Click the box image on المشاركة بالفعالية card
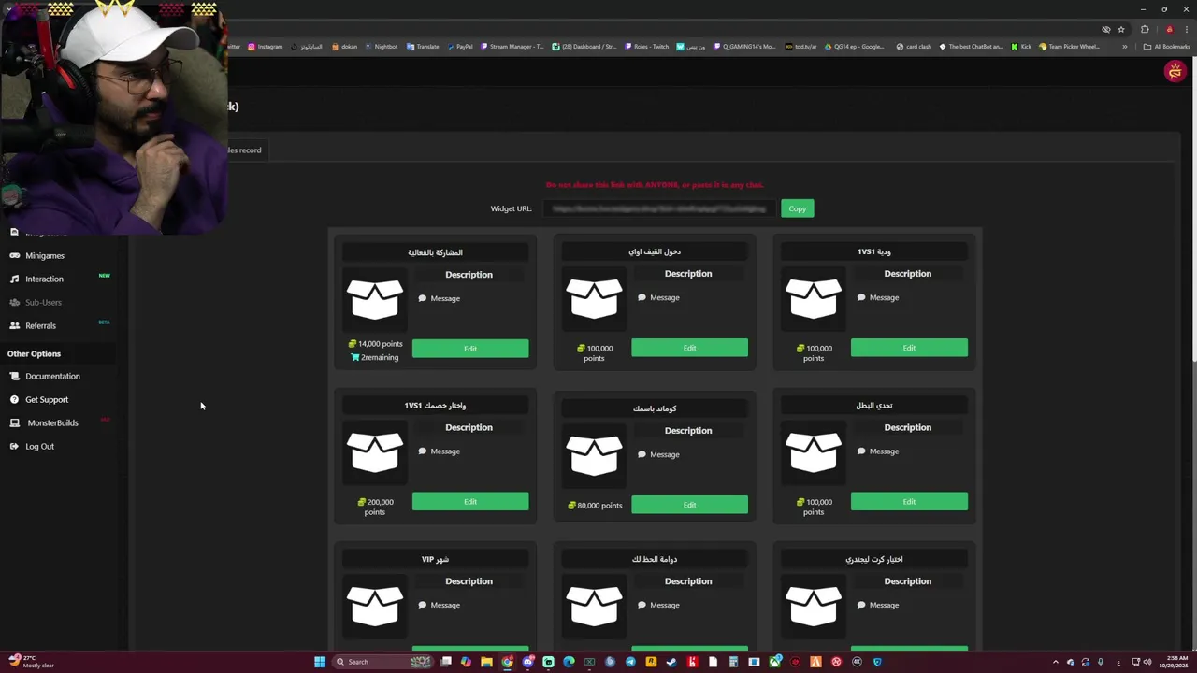Viewport: 1197px width, 673px height. click(x=374, y=300)
